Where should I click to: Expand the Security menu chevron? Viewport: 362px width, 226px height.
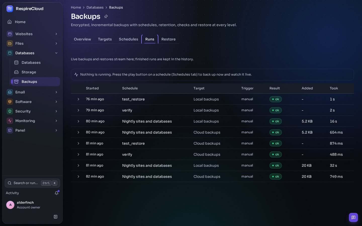pyautogui.click(x=56, y=111)
